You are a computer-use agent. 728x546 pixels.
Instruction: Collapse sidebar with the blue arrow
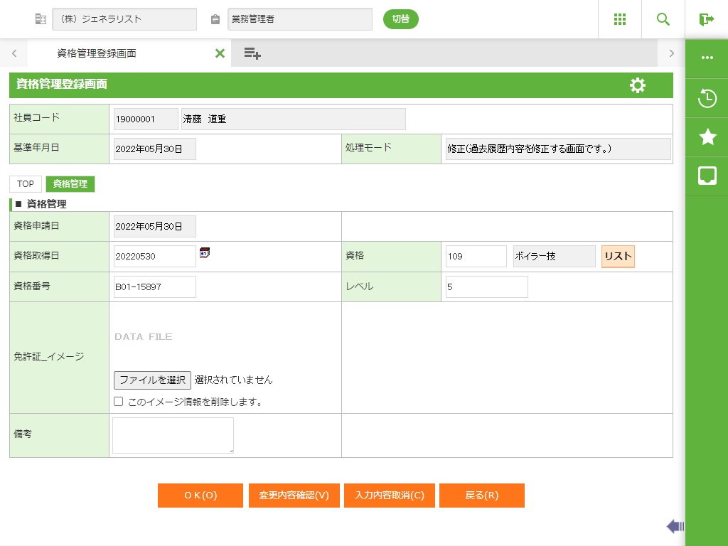click(675, 526)
